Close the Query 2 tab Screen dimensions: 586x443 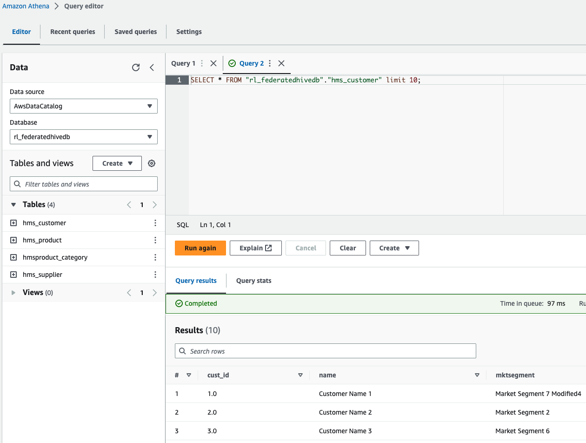[x=281, y=63]
